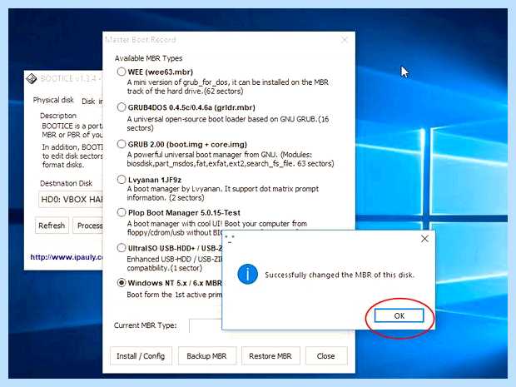Click the Refresh button in BOOTICE
Screen dimensions: 516x387
52,226
